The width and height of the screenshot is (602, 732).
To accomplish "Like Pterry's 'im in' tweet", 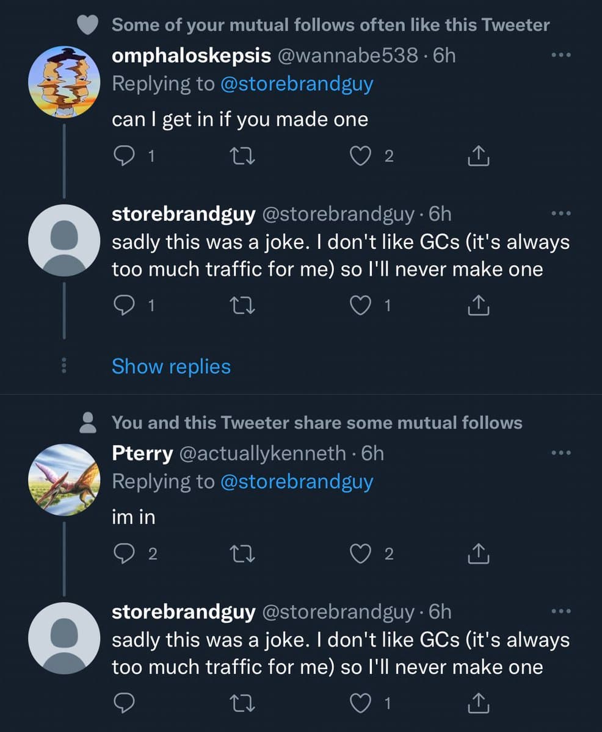I will [x=361, y=554].
